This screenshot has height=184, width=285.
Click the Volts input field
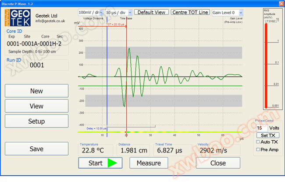click(x=261, y=128)
